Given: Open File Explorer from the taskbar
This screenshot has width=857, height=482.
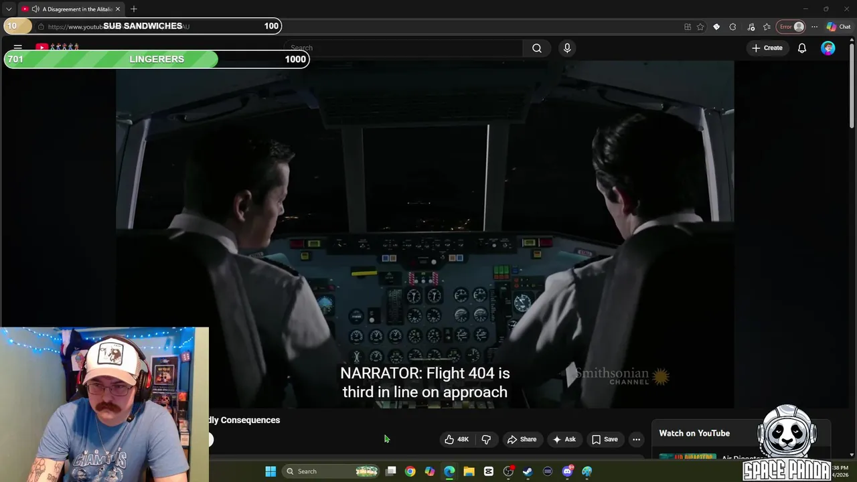Looking at the screenshot, I should 469,471.
